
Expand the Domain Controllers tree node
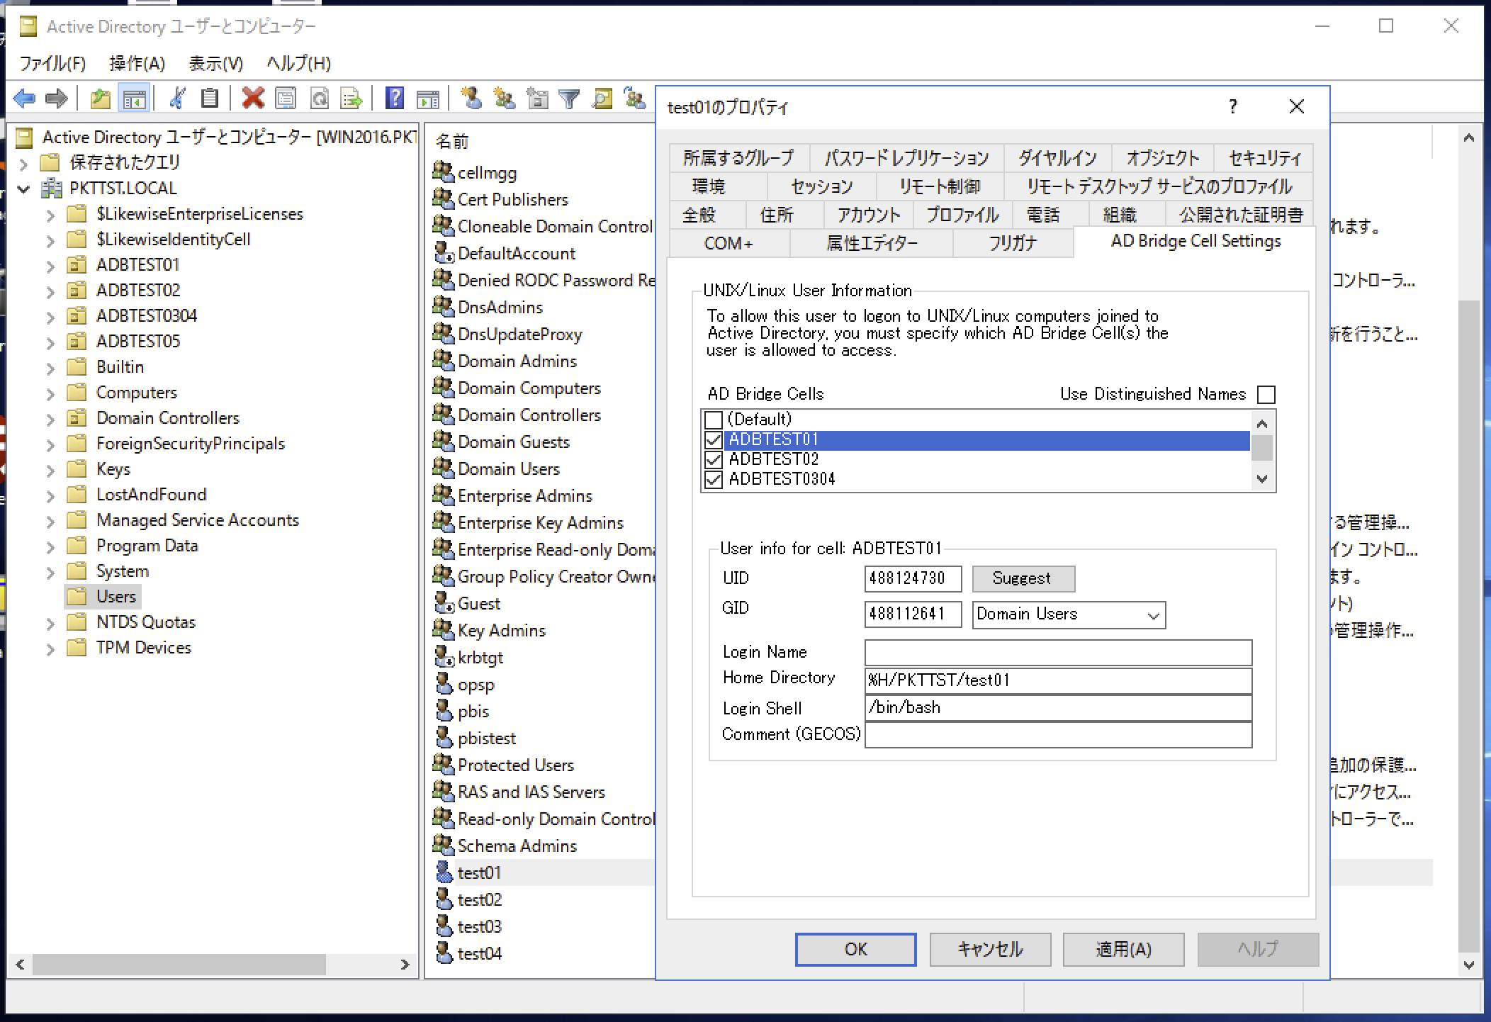pos(50,419)
